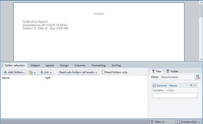203x124 pixels.
Task: Add a filter condition with the plus icon
Action: tap(191, 85)
